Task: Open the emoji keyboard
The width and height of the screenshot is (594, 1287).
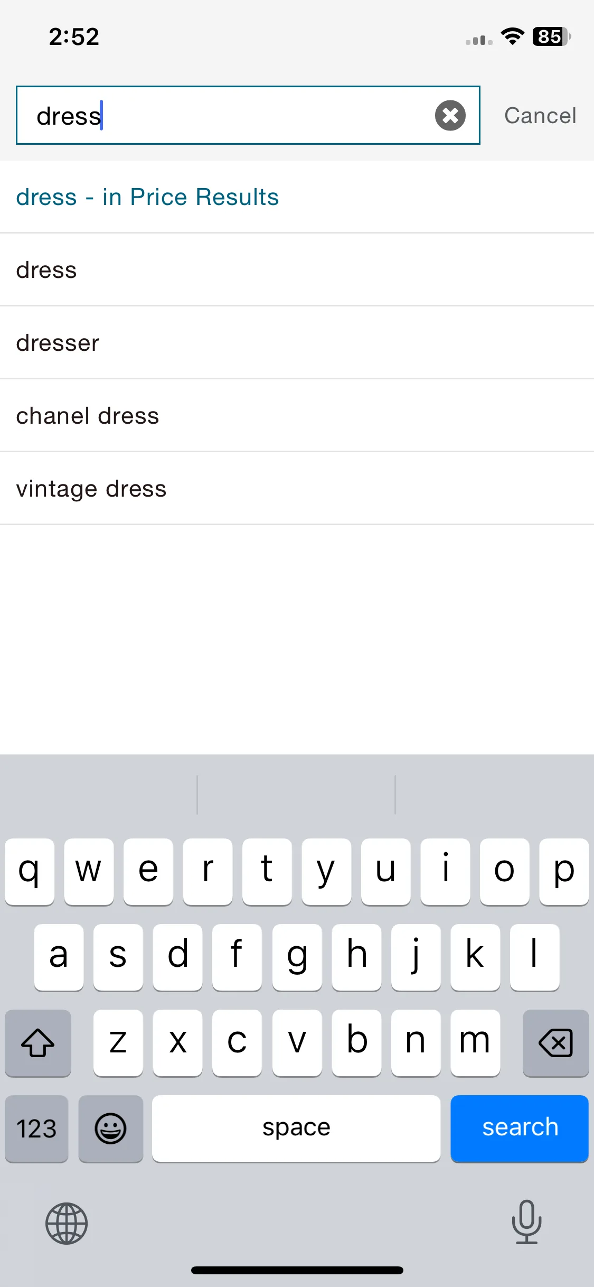Action: pyautogui.click(x=110, y=1129)
